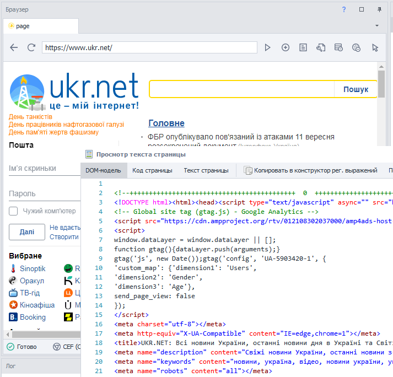Focus the URL address bar

coord(149,47)
